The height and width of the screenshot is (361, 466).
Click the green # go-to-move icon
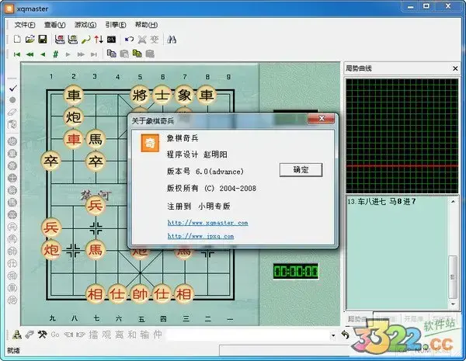tap(55, 54)
